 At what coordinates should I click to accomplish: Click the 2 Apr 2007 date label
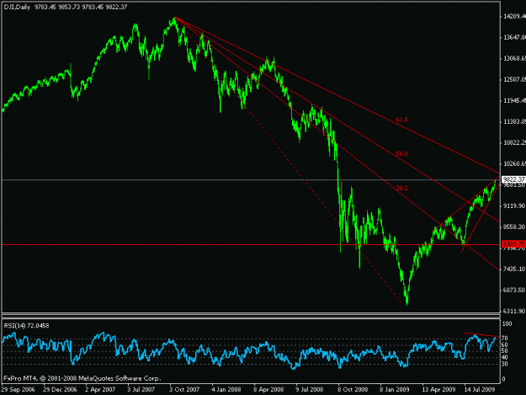pyautogui.click(x=100, y=390)
